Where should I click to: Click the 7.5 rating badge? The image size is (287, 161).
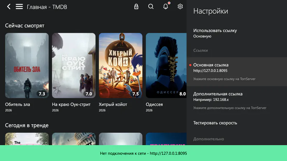coord(136,94)
